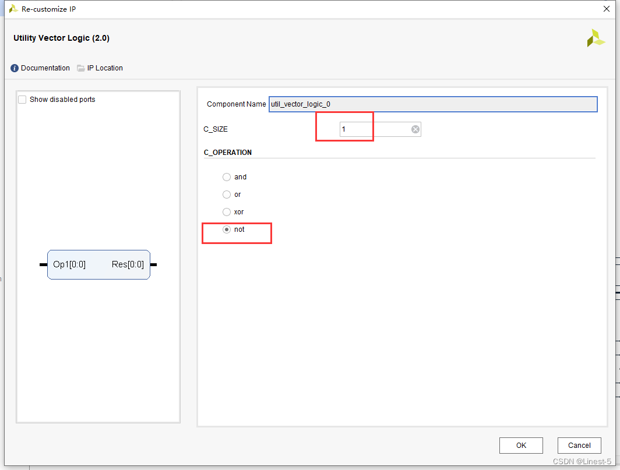Click the Res[0:0] output port pin
This screenshot has width=620, height=470.
point(154,264)
